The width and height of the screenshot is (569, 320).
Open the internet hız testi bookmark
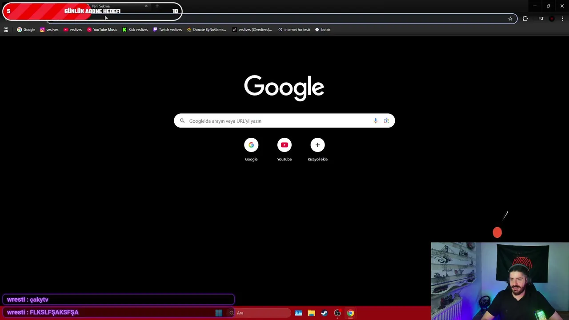(294, 30)
